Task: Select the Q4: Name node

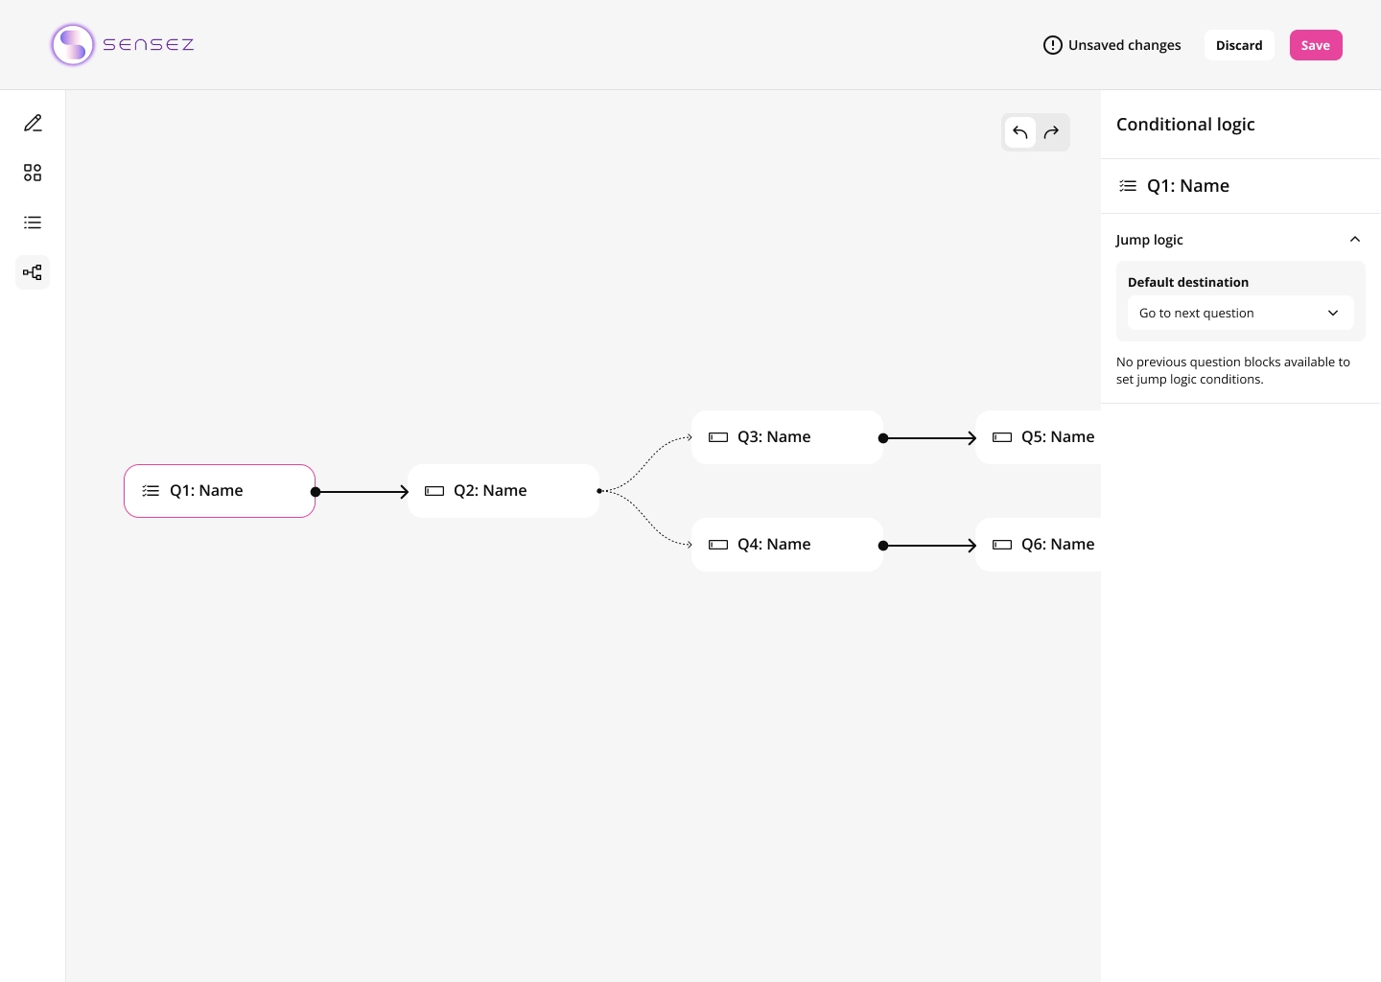Action: click(x=787, y=545)
